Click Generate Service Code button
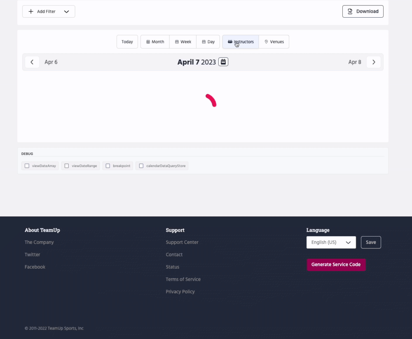Image resolution: width=412 pixels, height=339 pixels. point(336,265)
